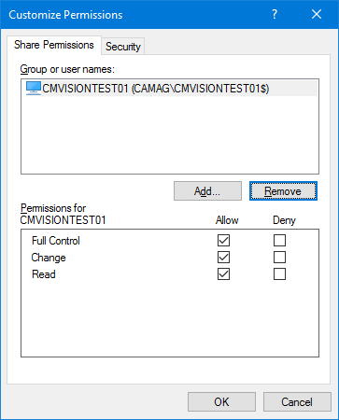Check Deny box for Change
339x420 pixels.
279,258
